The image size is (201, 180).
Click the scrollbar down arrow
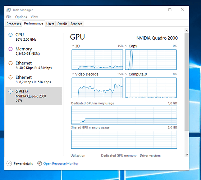coord(187,154)
